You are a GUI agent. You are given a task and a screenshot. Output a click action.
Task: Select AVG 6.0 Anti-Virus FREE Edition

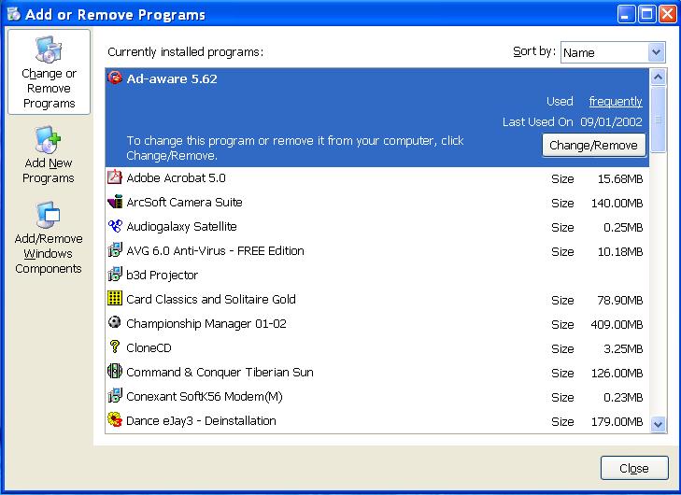(x=215, y=250)
